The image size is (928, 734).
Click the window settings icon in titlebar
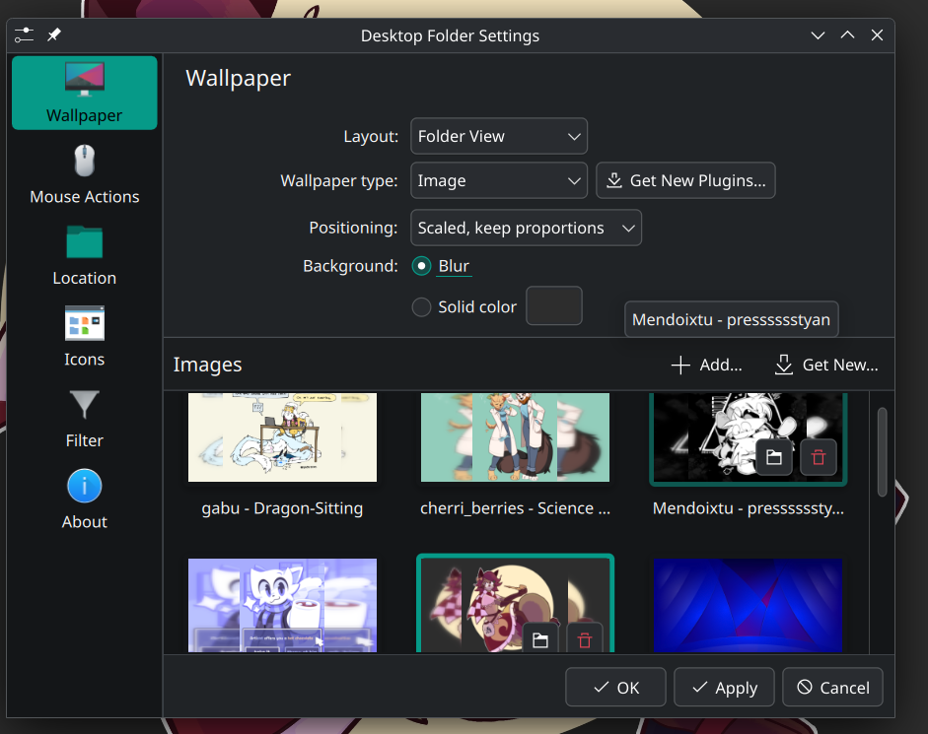coord(24,35)
